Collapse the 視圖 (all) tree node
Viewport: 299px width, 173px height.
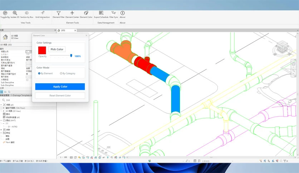click(1, 105)
